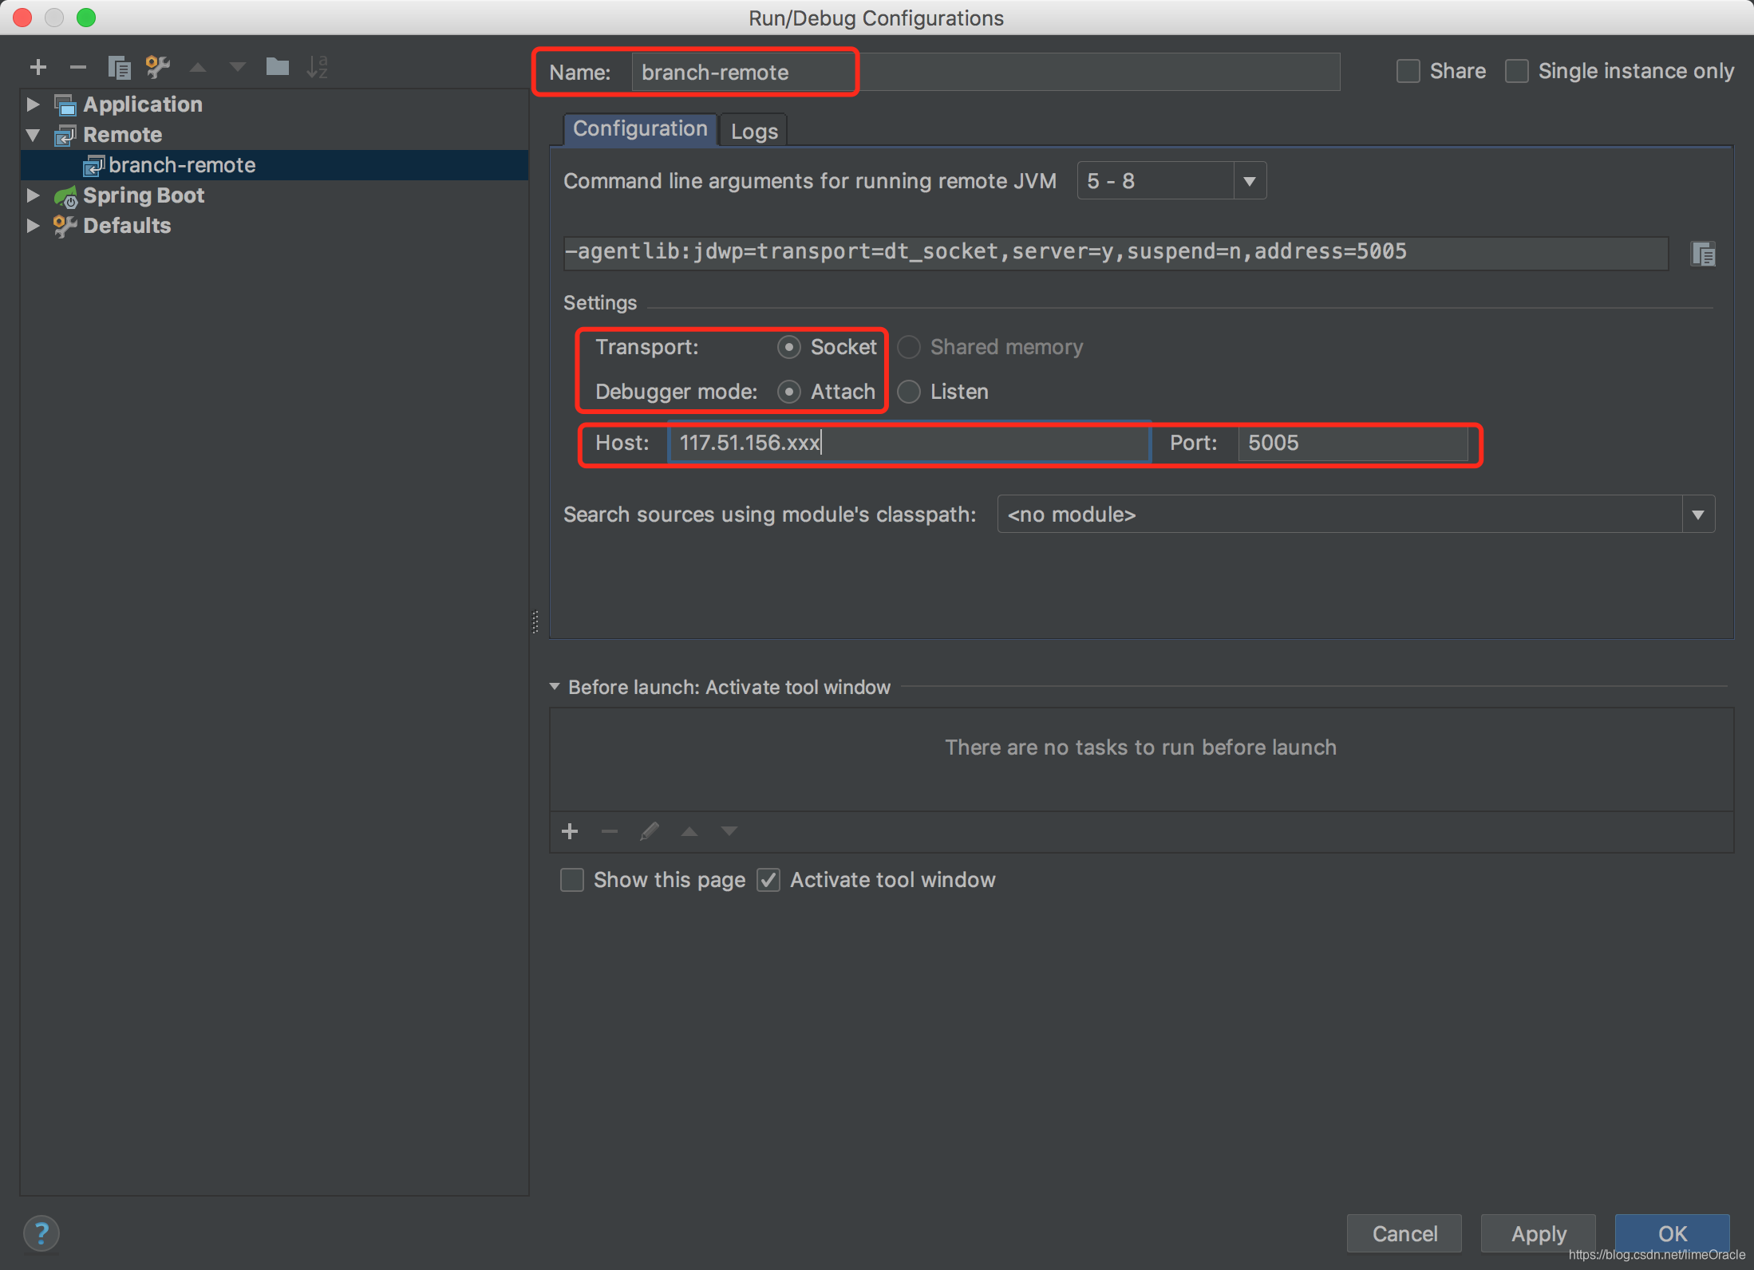Enable Single instance only checkbox
Image resolution: width=1754 pixels, height=1270 pixels.
click(1516, 71)
